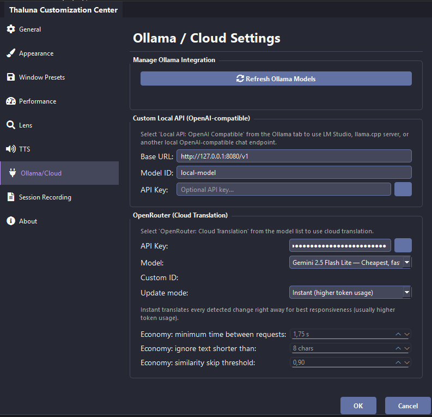Open the OpenRouter Model dropdown

[350, 262]
